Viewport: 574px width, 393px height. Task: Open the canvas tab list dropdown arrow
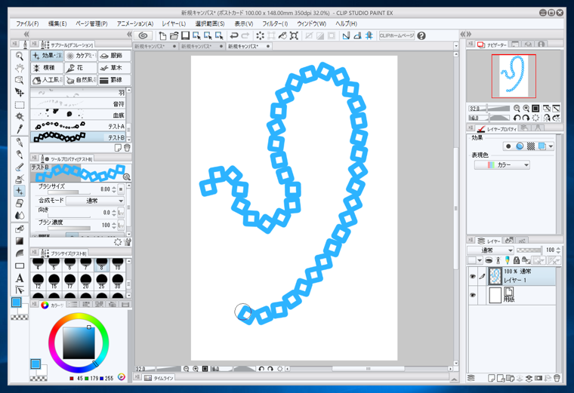tap(455, 46)
